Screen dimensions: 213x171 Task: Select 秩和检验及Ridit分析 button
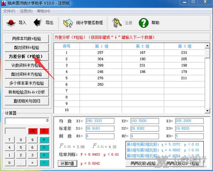tap(27, 92)
